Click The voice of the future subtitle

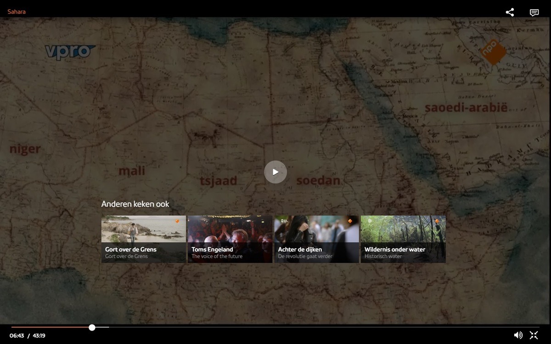[x=217, y=256]
